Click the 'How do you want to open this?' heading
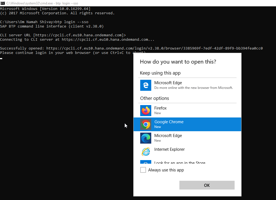This screenshot has height=200, width=276. [178, 62]
